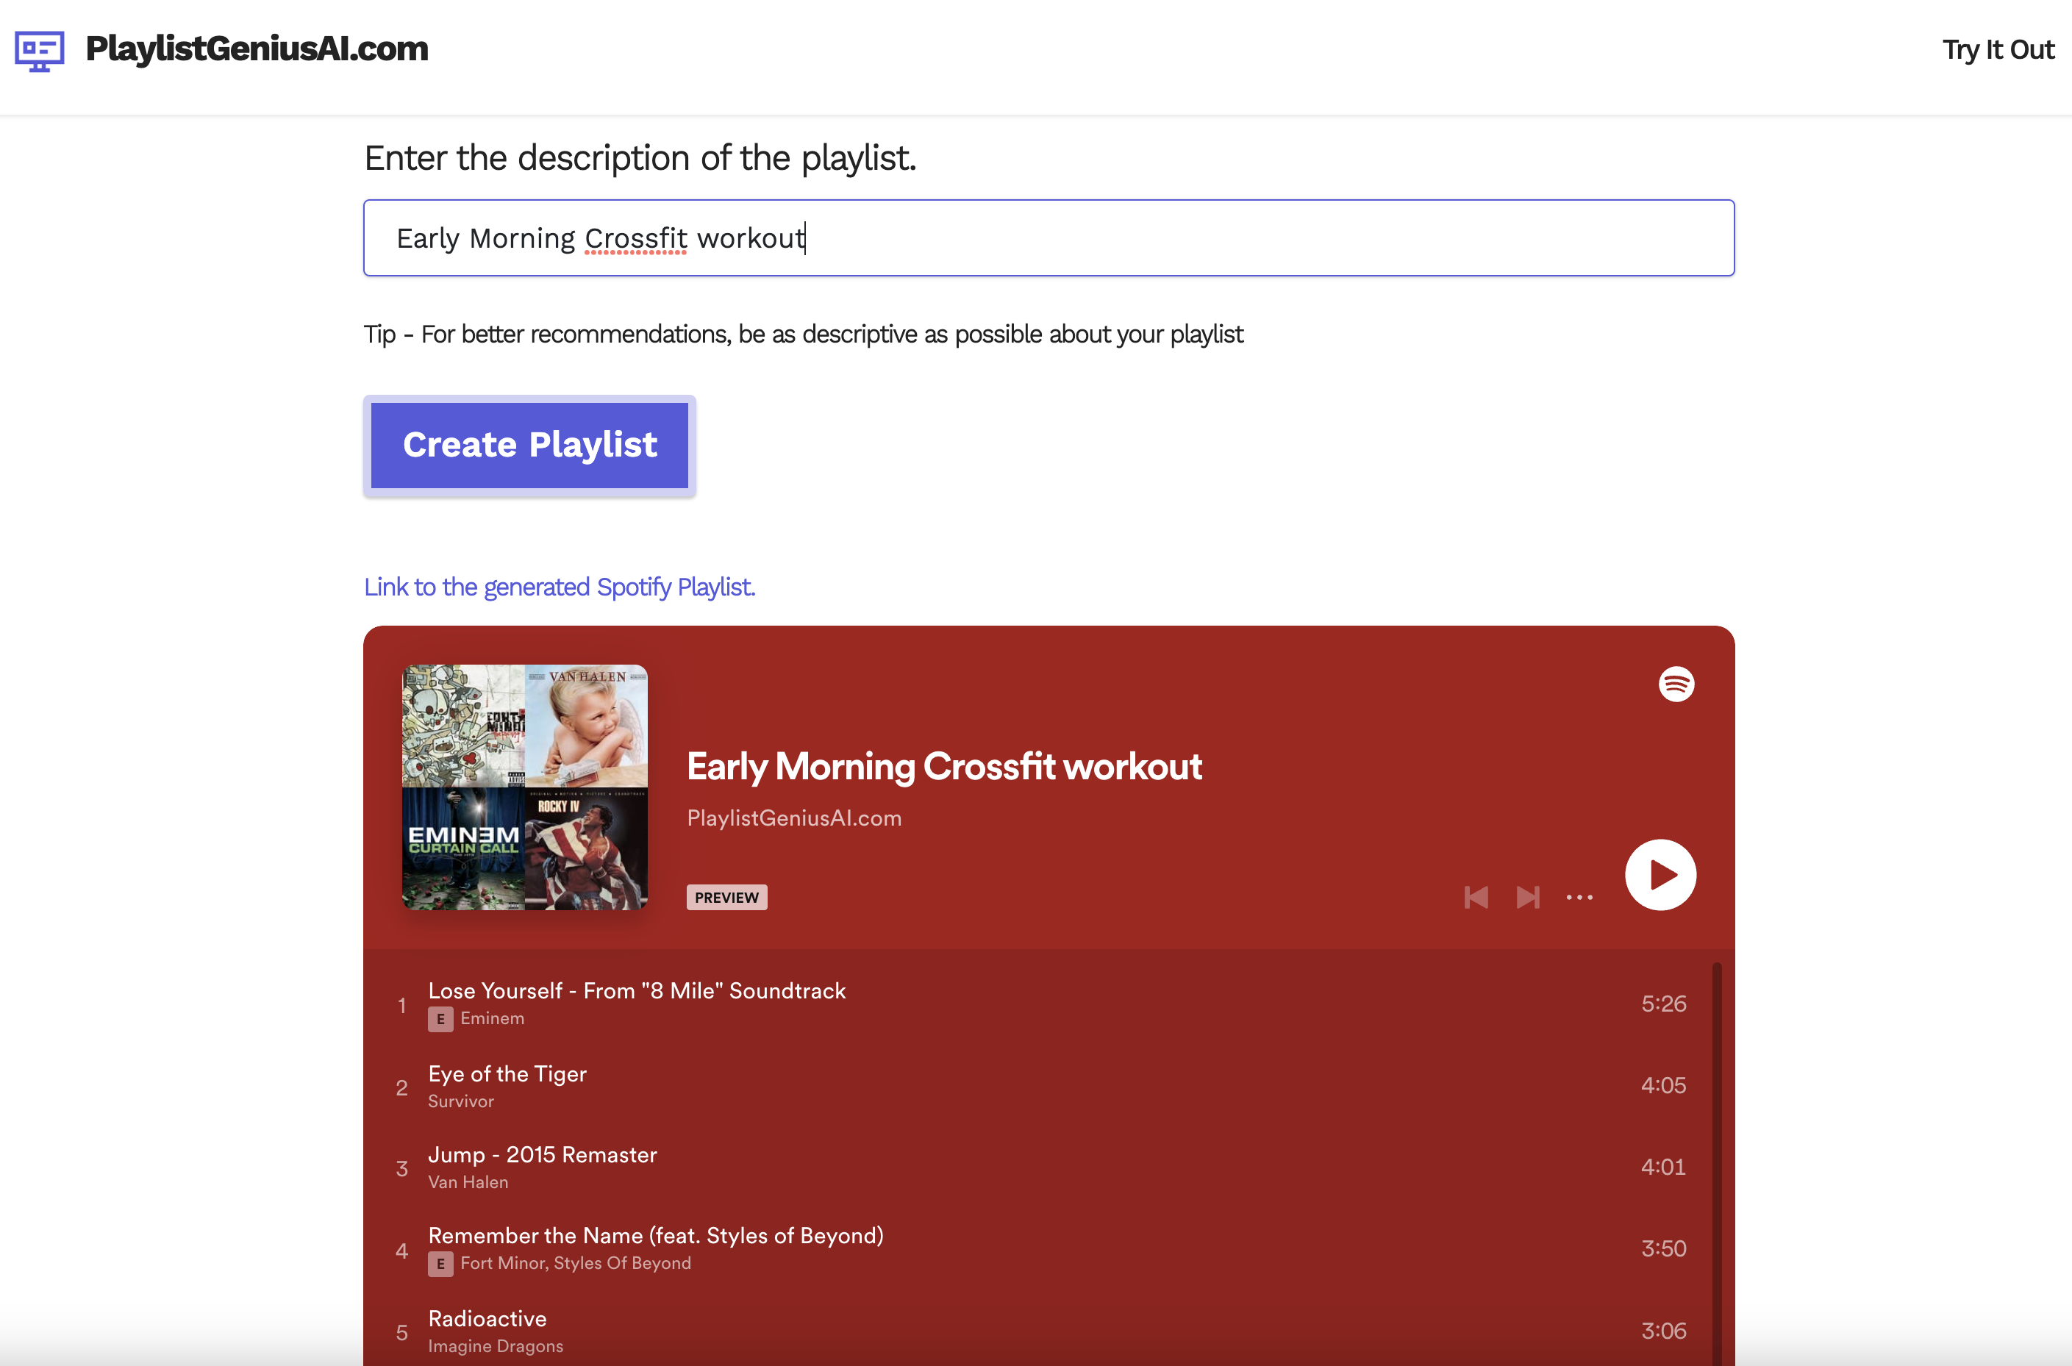
Task: Click the PlaylistGeniusAI monitor logo icon
Action: (x=39, y=51)
